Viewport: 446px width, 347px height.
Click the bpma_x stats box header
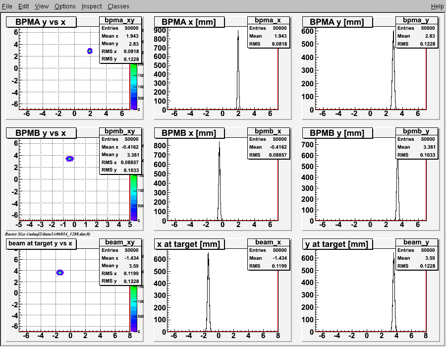[x=268, y=20]
